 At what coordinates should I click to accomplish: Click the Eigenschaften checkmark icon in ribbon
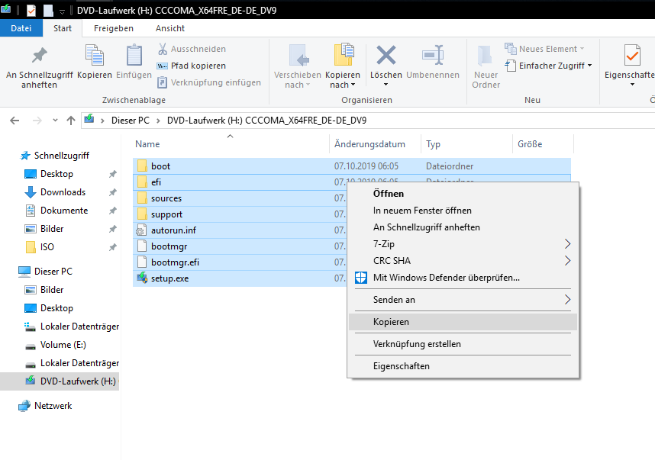click(632, 55)
